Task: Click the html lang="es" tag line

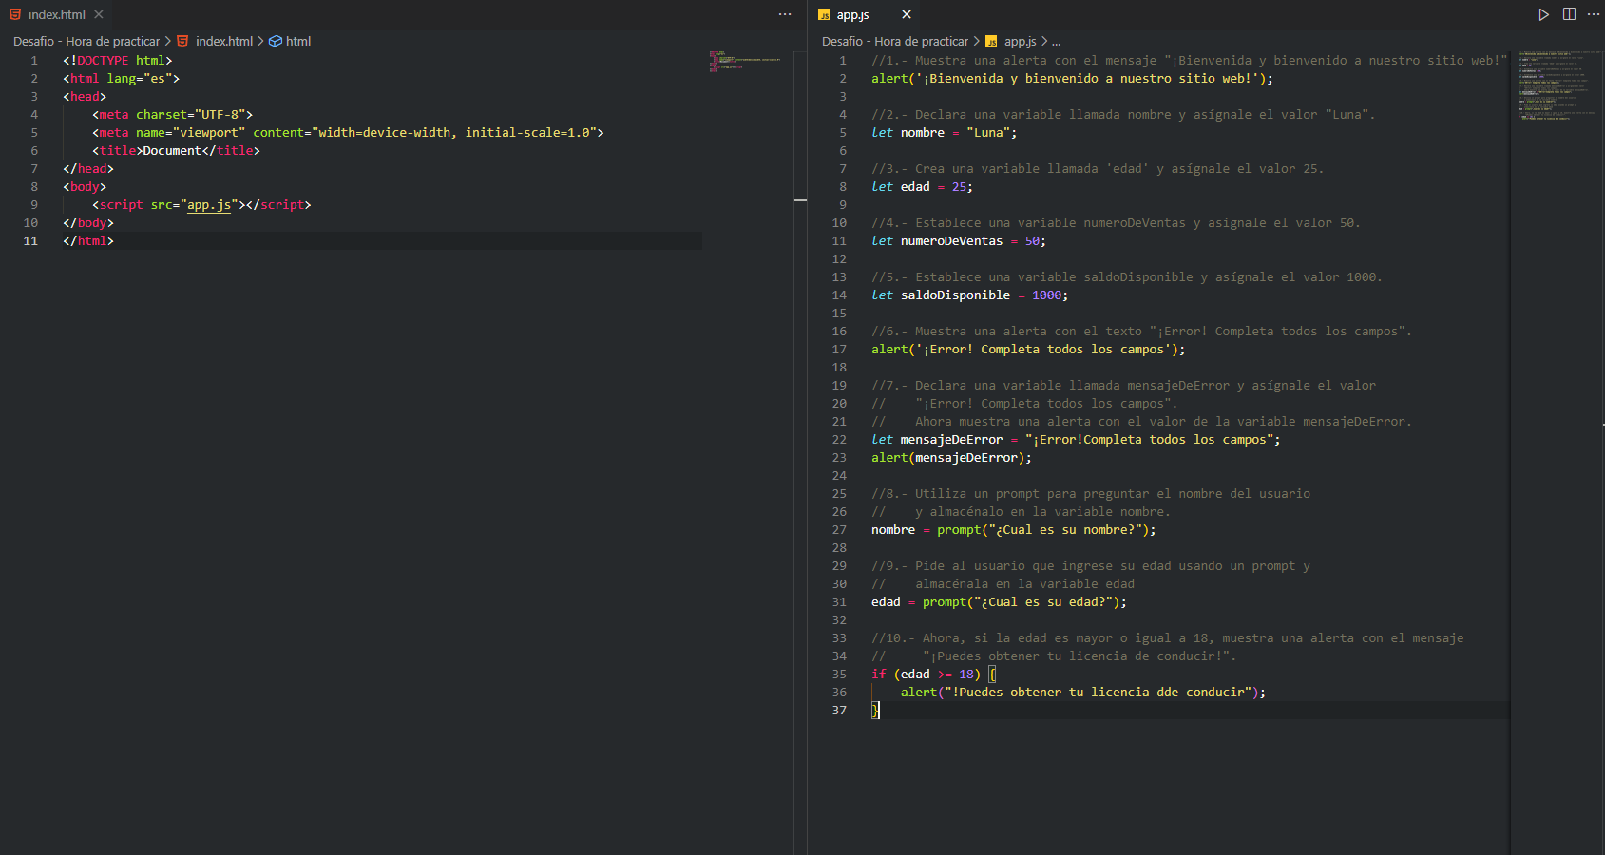Action: point(121,78)
